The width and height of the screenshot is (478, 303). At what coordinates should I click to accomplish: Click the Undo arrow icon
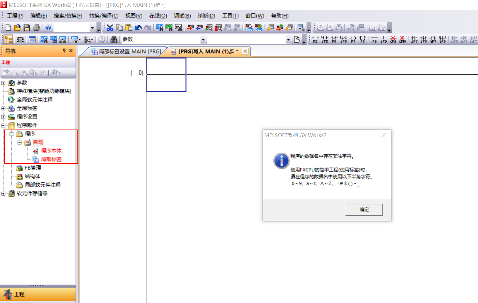tap(138, 28)
